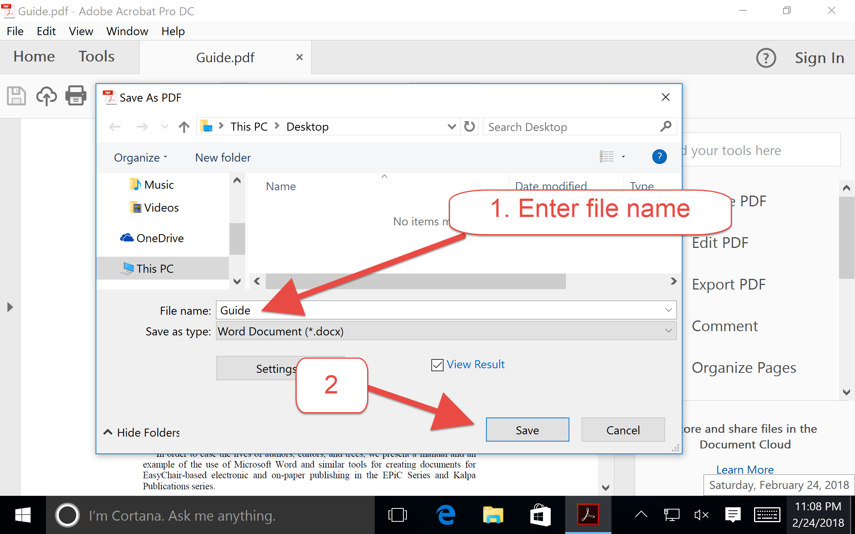Open File Explorer from taskbar
The height and width of the screenshot is (534, 855).
tap(493, 515)
